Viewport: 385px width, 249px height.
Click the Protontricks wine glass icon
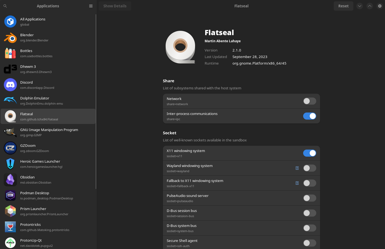[x=10, y=227]
